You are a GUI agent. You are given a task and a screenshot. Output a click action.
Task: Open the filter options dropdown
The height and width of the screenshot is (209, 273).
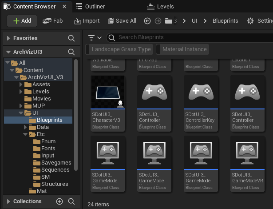(x=95, y=37)
